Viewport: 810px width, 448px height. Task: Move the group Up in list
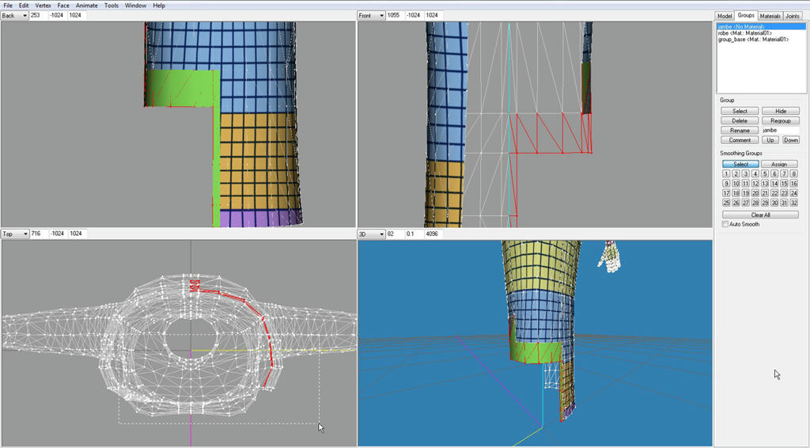(x=770, y=140)
